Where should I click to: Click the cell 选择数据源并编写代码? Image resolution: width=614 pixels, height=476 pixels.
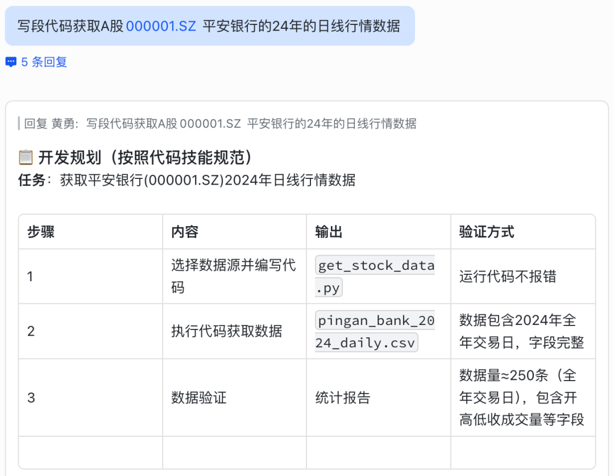click(235, 277)
